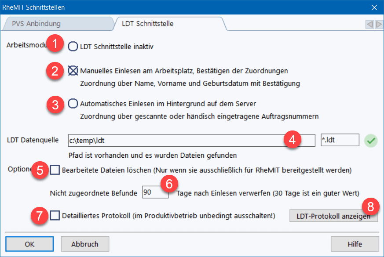Click the *.ldt file filter field
This screenshot has height=257, width=384.
[x=340, y=141]
